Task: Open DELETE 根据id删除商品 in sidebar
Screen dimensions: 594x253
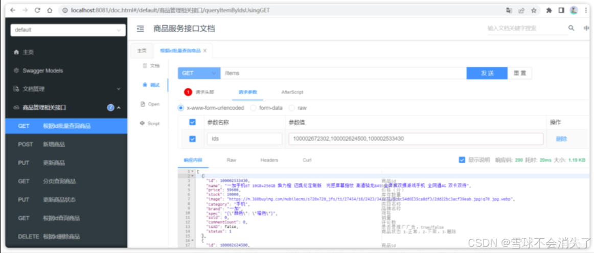Action: pos(66,237)
